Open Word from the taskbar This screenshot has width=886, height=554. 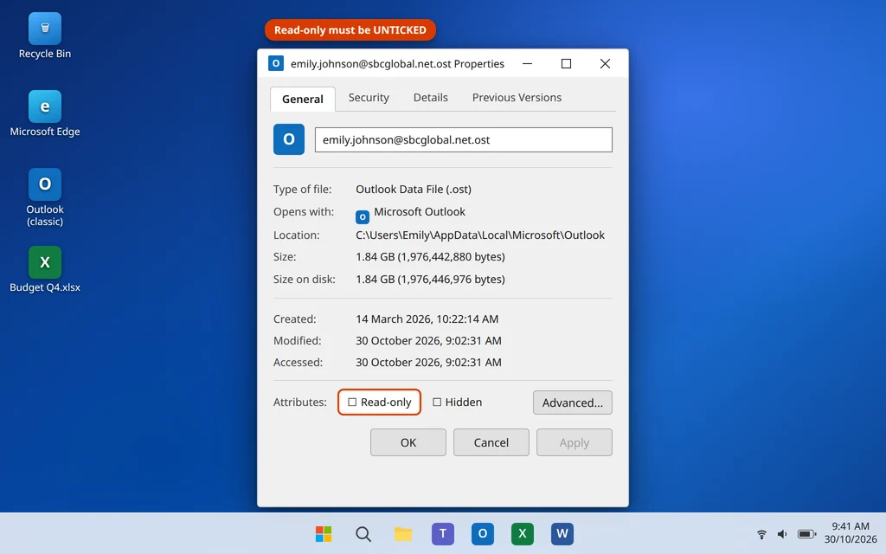click(562, 533)
